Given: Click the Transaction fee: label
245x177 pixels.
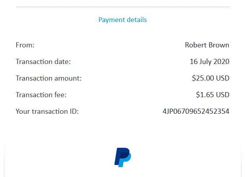Looking at the screenshot, I should click(x=41, y=95).
